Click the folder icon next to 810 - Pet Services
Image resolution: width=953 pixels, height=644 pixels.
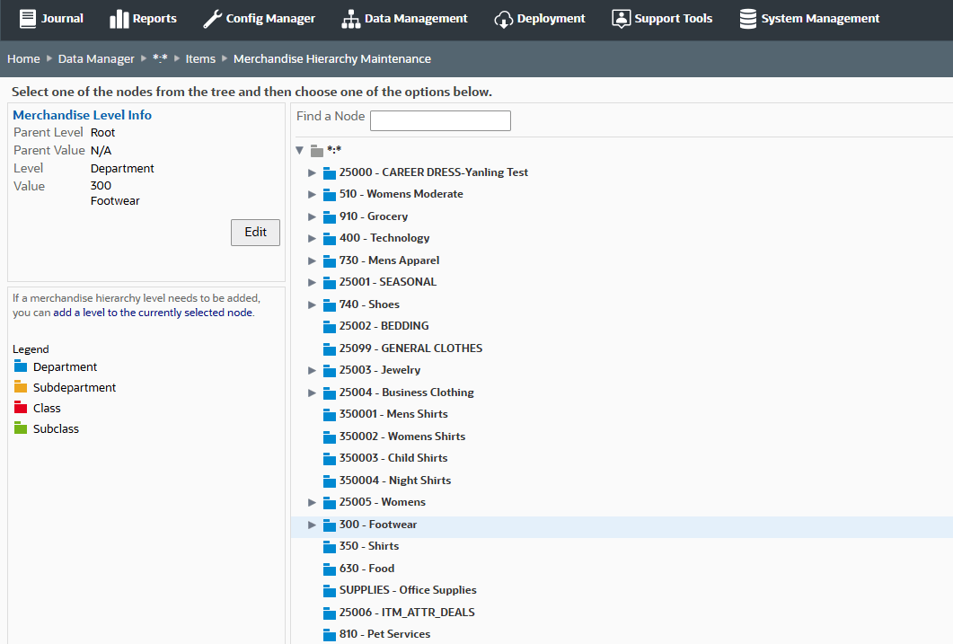[328, 634]
